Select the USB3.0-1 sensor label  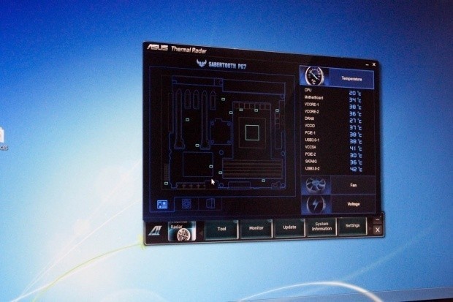click(x=312, y=140)
